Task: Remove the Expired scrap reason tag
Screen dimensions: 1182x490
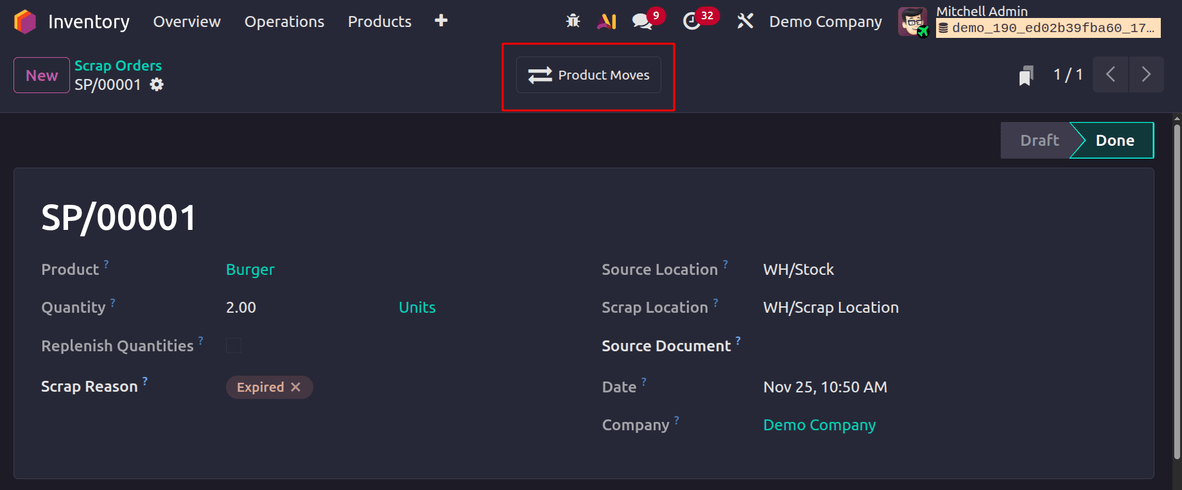Action: click(295, 387)
